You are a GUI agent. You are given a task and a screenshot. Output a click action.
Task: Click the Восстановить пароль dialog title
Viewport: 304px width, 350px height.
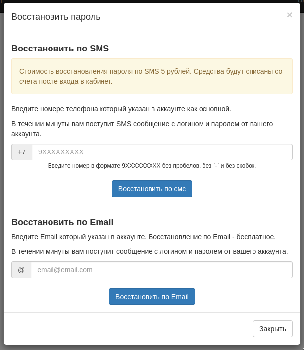click(x=56, y=17)
